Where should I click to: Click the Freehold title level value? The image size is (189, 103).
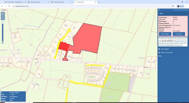[175, 19]
